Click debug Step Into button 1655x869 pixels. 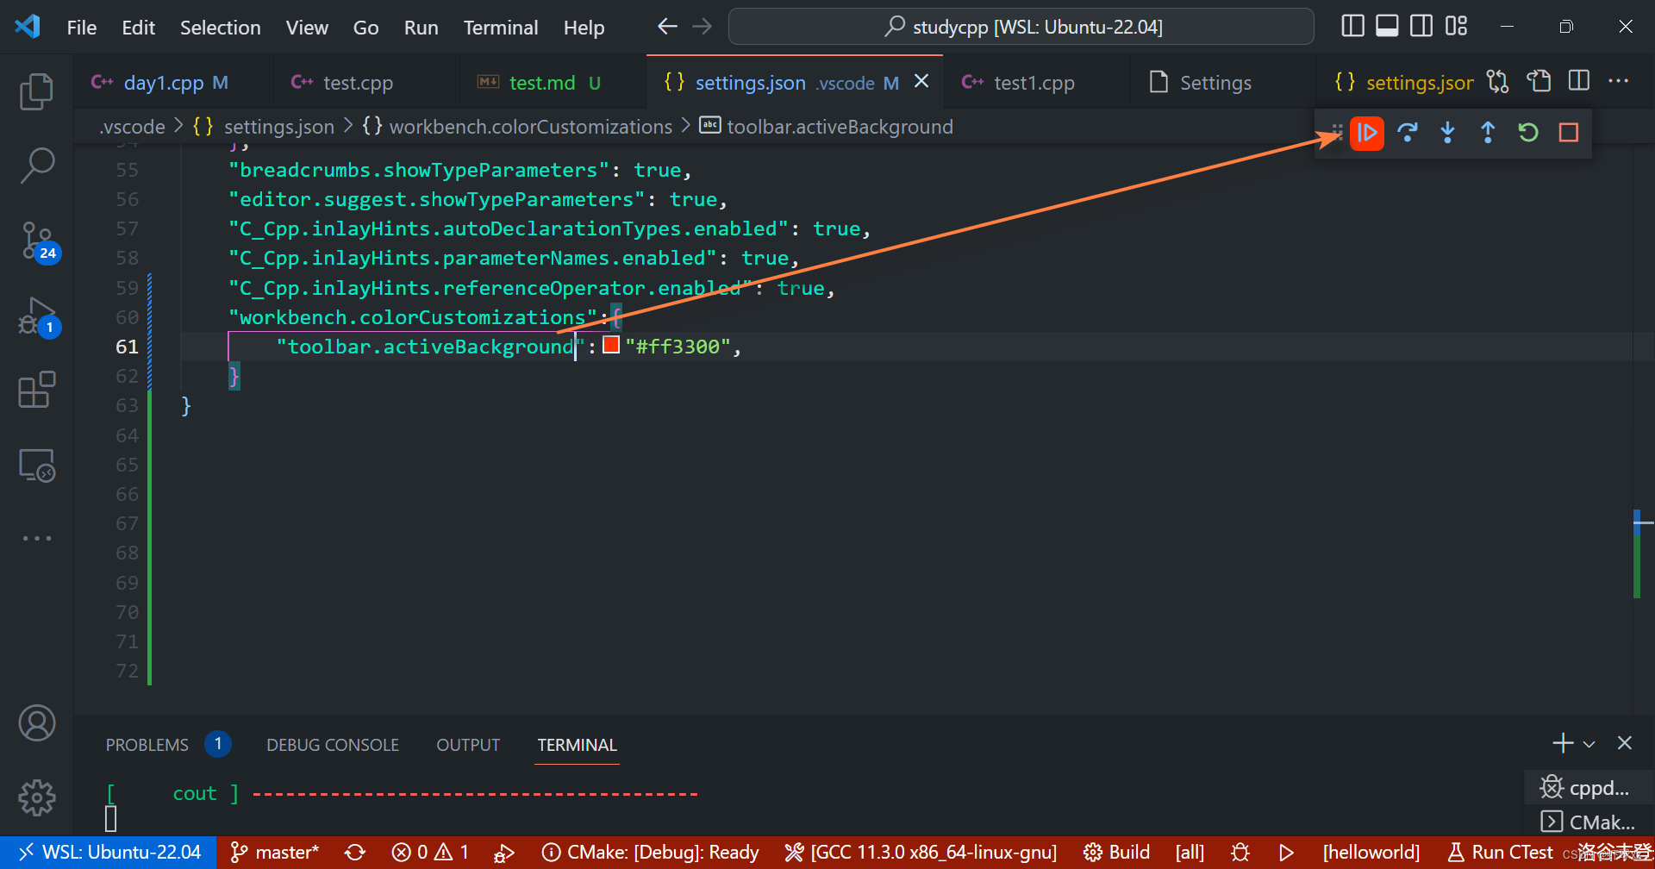point(1448,133)
